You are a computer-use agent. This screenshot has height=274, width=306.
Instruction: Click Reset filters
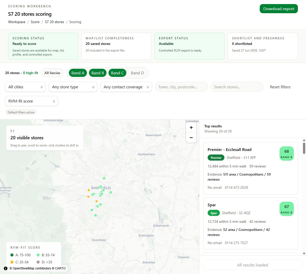[280, 87]
